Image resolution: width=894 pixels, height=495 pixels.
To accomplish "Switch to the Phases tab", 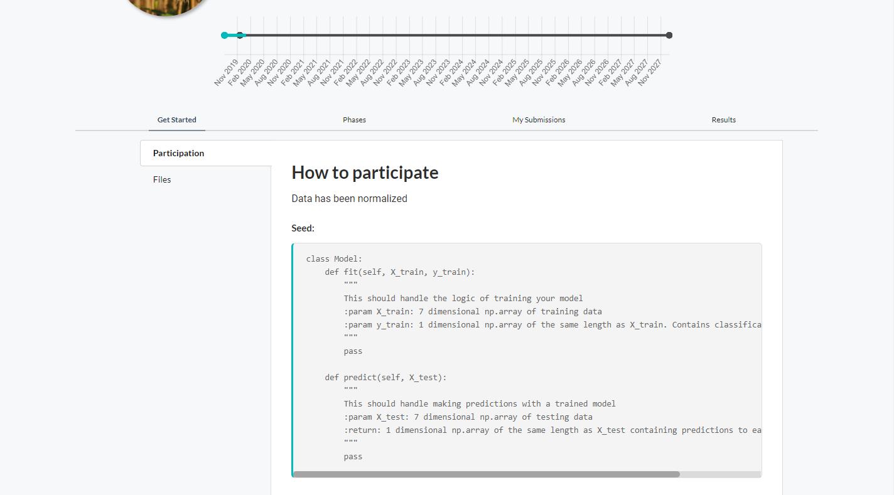I will click(x=354, y=120).
